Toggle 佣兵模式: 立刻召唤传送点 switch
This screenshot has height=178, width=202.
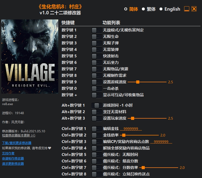point(97,174)
